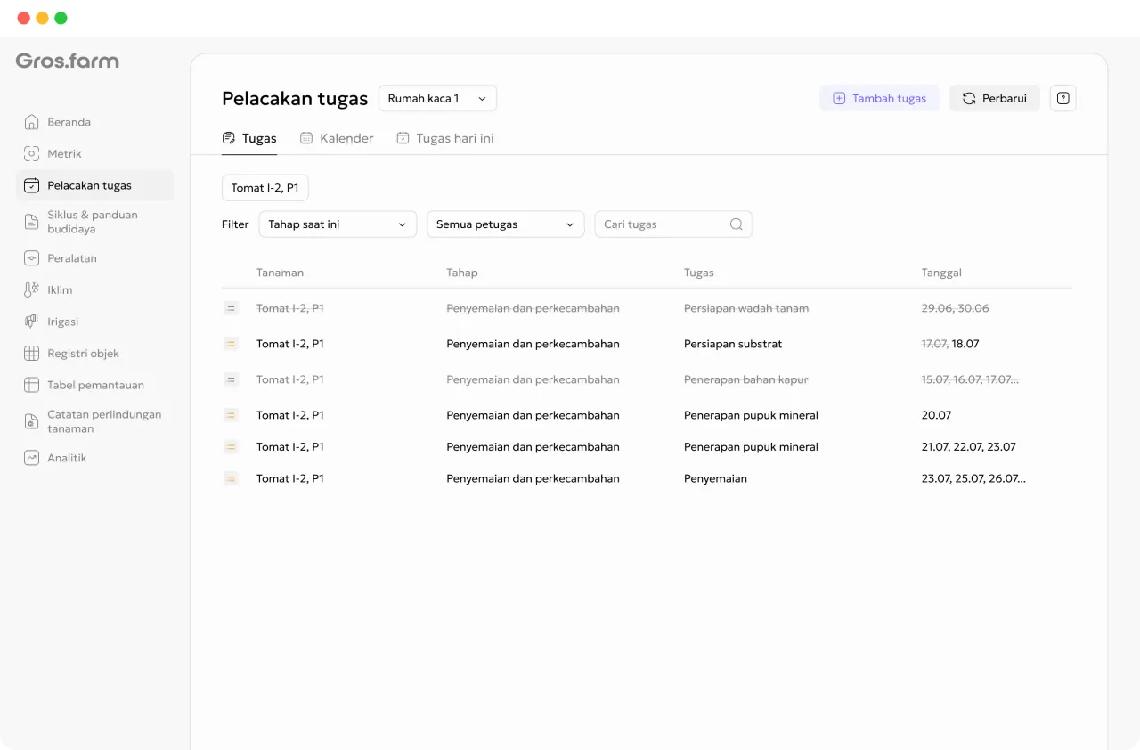This screenshot has width=1140, height=750.
Task: Open Iklim from the sidebar
Action: 95,290
